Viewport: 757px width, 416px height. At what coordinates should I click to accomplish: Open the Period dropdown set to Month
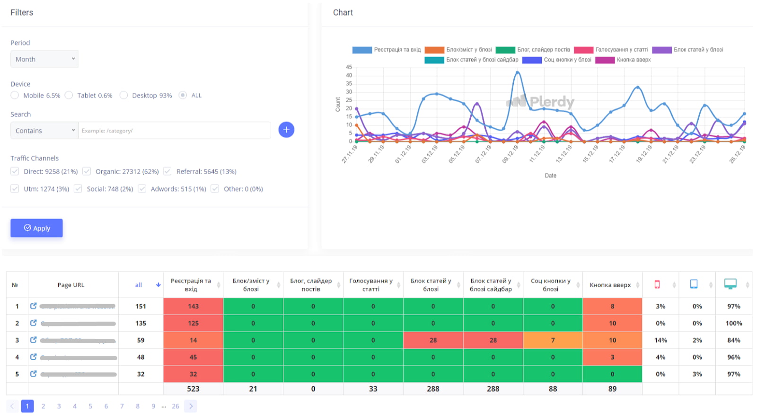click(x=44, y=59)
